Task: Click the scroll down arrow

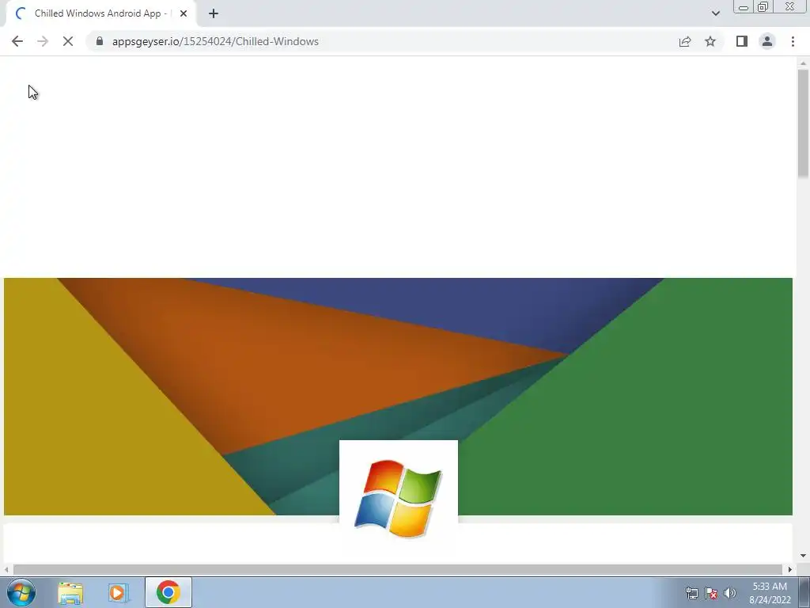Action: (x=803, y=556)
